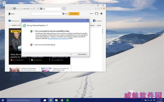Click the Bing search input field

(x=46, y=14)
